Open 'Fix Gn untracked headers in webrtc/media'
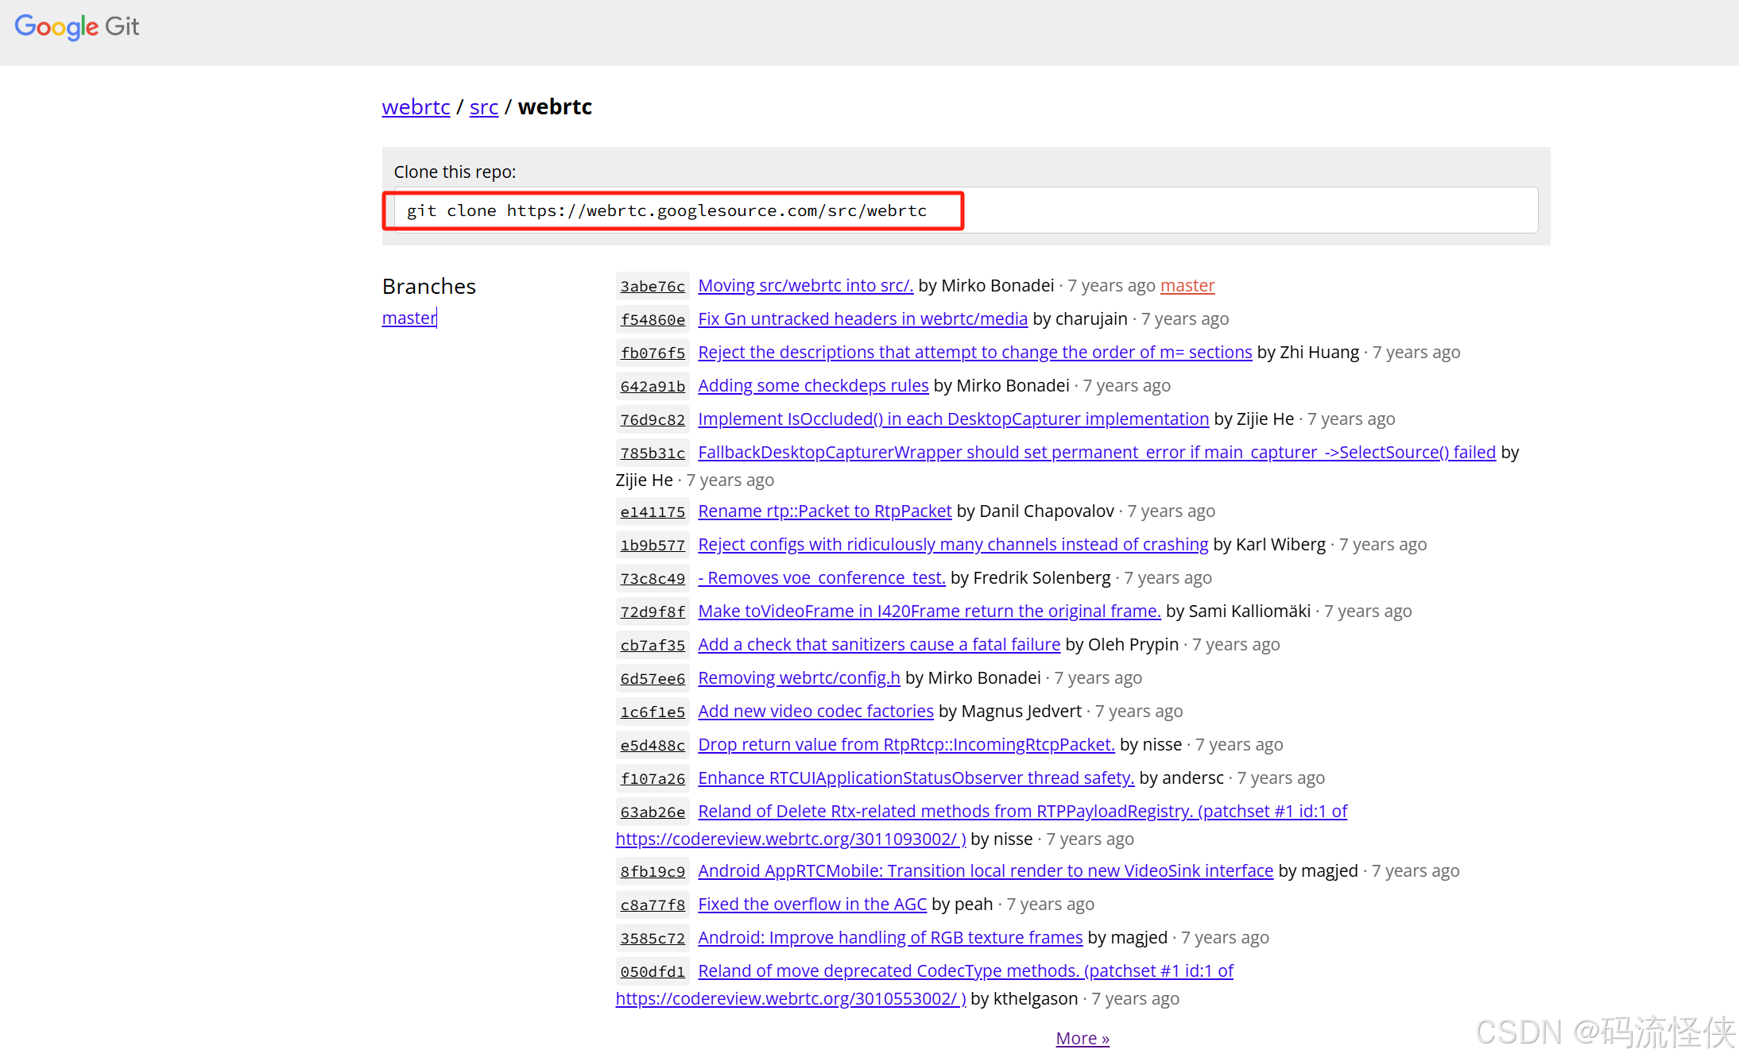1739x1061 pixels. pos(863,318)
